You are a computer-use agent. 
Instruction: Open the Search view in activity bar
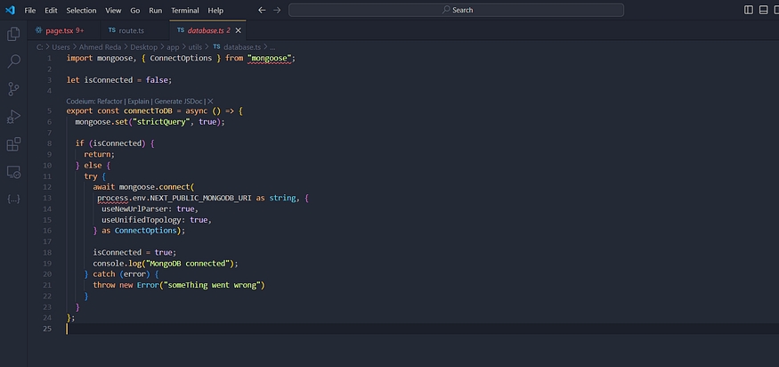(13, 61)
